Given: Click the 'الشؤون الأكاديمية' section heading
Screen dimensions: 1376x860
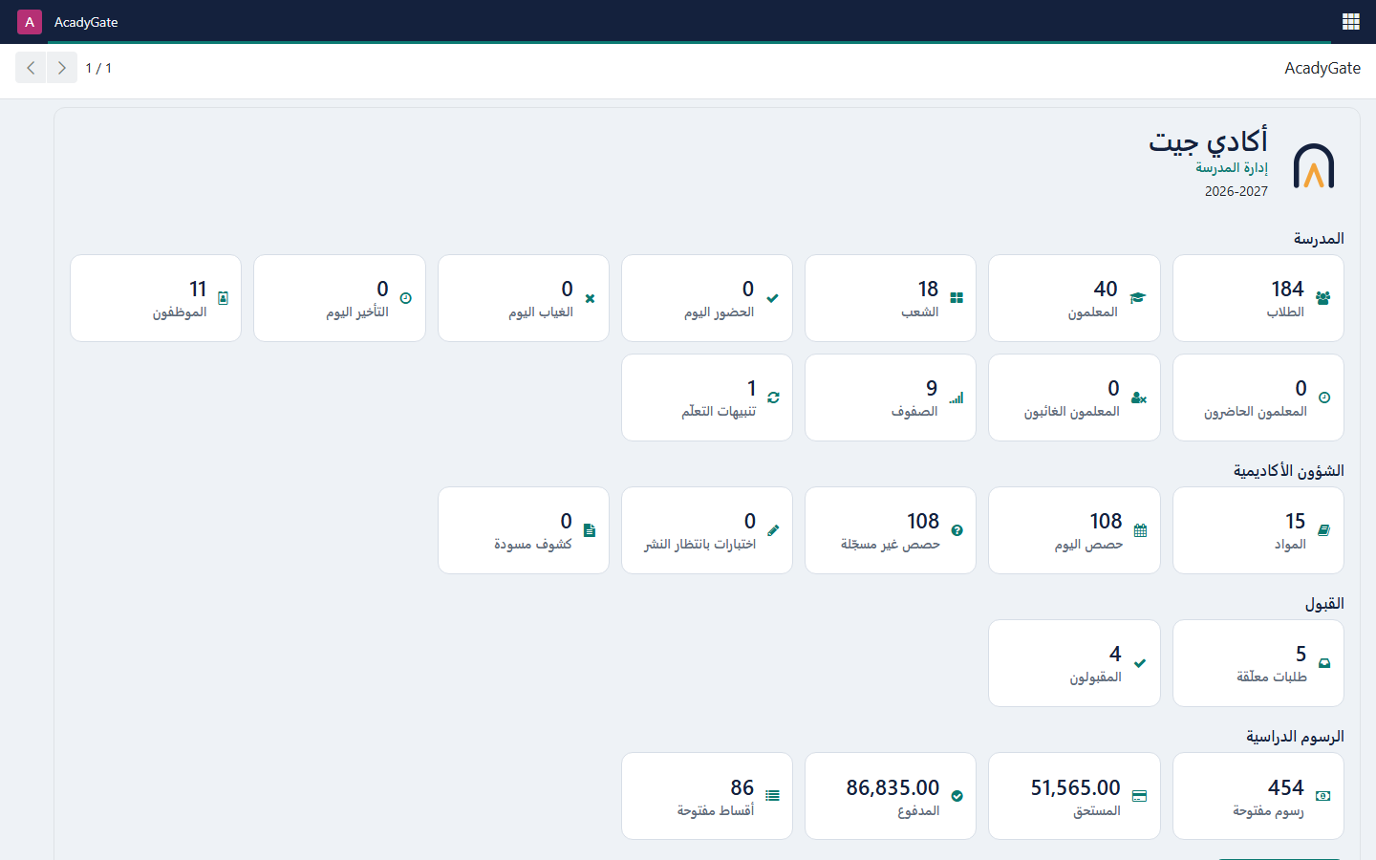Looking at the screenshot, I should [1288, 470].
